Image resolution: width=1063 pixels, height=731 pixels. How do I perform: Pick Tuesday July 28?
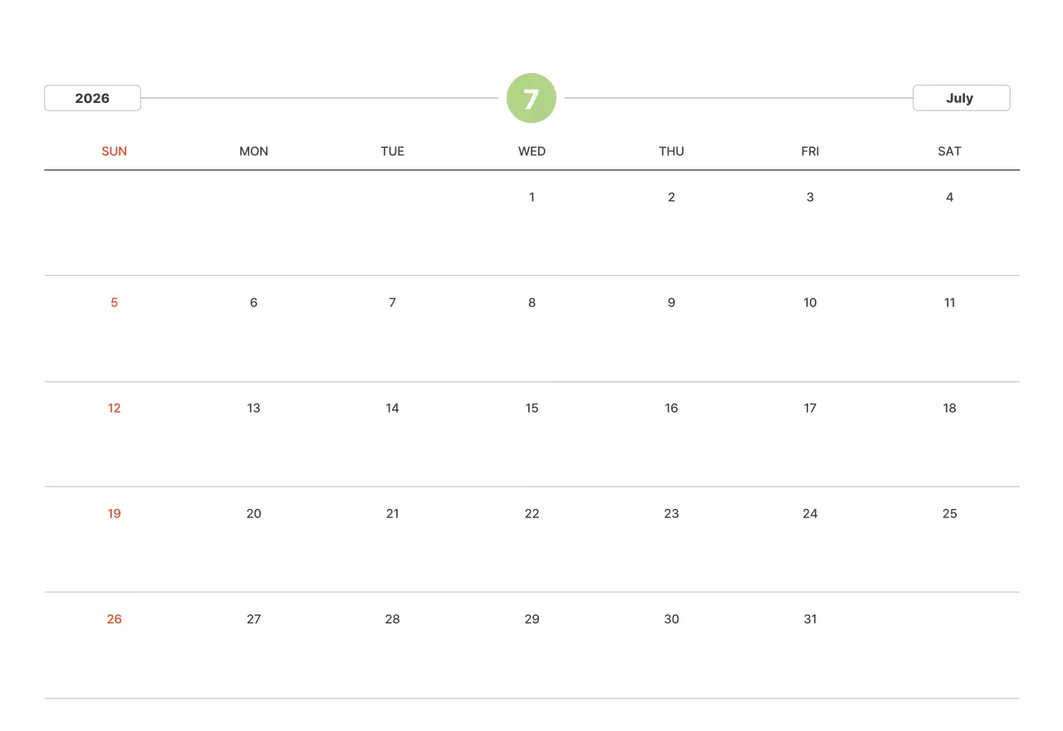pos(393,620)
